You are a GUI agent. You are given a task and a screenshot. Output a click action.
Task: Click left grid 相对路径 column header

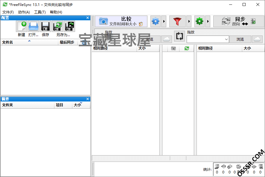point(114,48)
